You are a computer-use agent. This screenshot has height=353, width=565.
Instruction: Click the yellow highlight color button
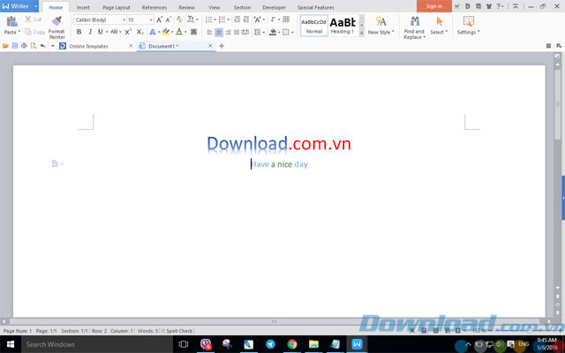pos(166,32)
